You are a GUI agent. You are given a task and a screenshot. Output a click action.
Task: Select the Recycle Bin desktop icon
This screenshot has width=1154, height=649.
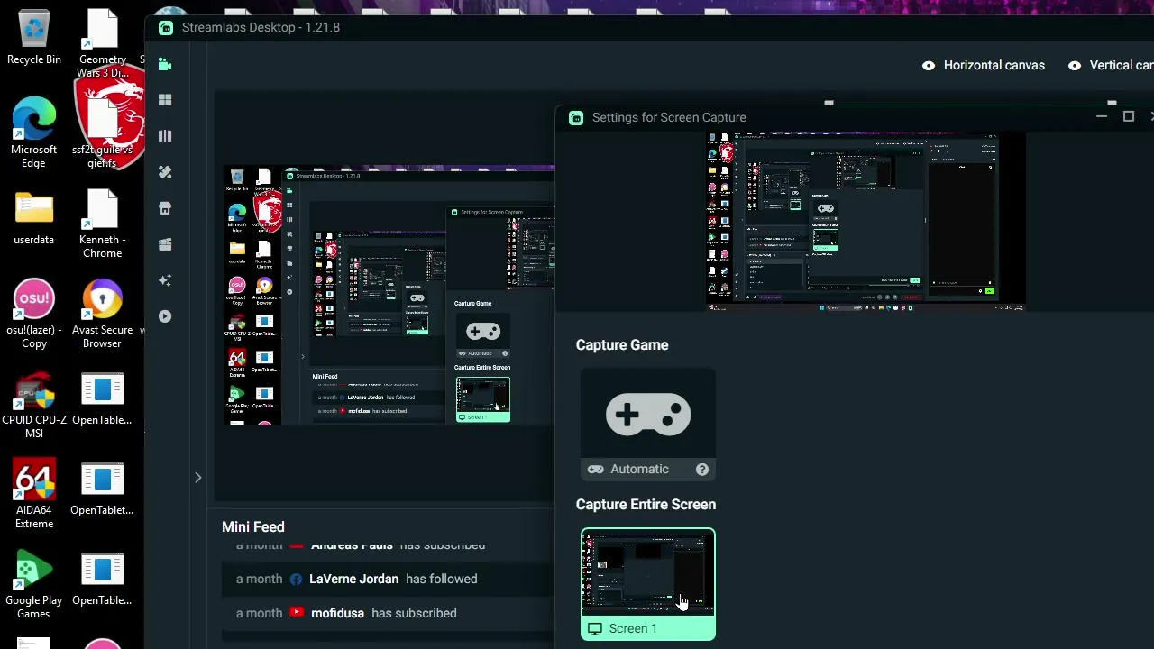coord(34,38)
